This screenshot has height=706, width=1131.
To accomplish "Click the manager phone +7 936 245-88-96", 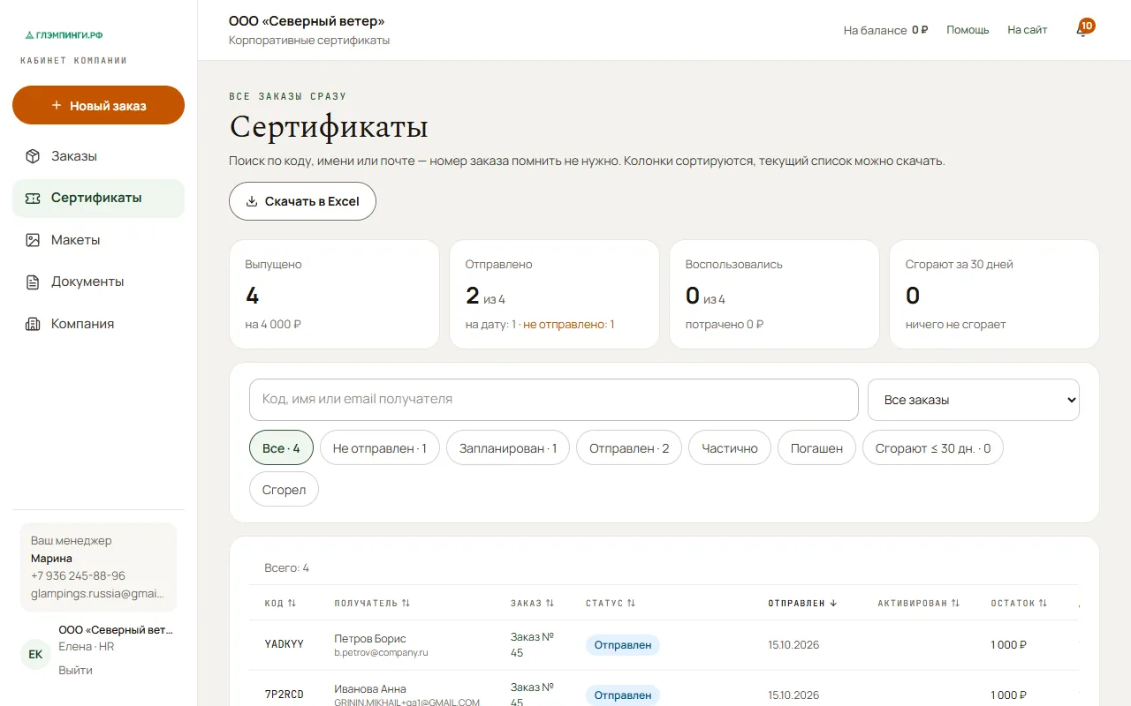I will point(78,575).
